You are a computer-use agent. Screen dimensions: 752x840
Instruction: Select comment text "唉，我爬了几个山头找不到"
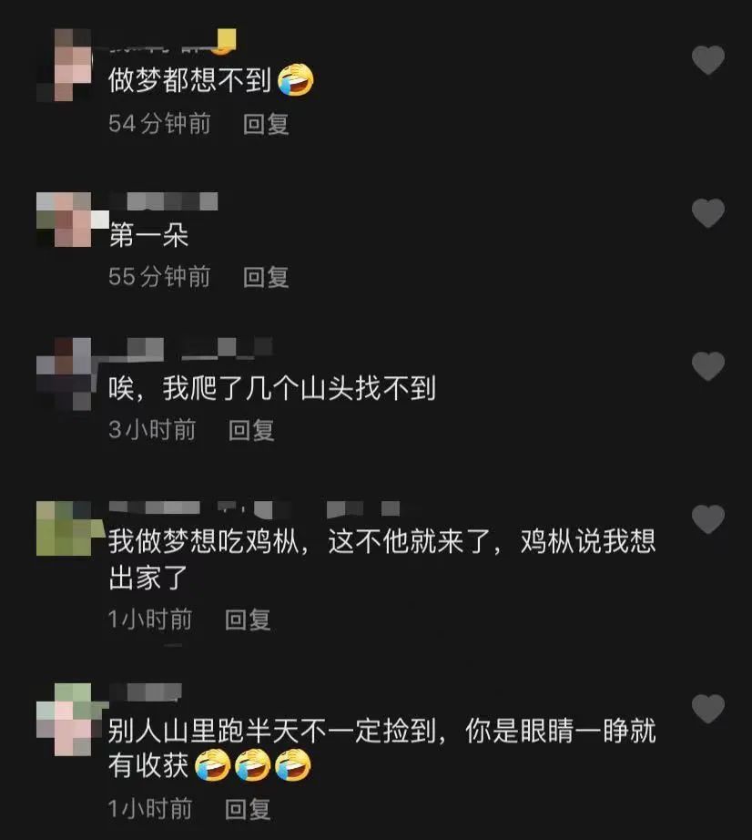(272, 388)
